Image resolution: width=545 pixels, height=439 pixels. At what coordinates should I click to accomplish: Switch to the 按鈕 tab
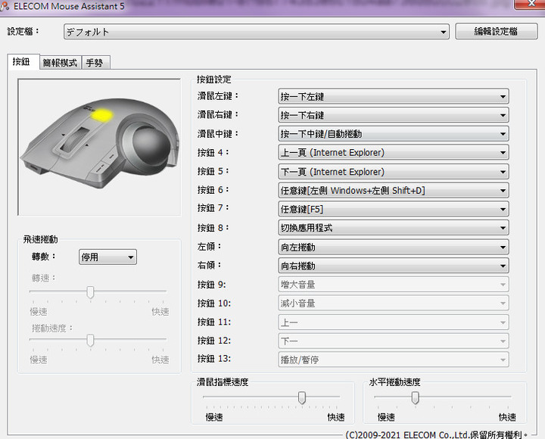click(x=22, y=62)
